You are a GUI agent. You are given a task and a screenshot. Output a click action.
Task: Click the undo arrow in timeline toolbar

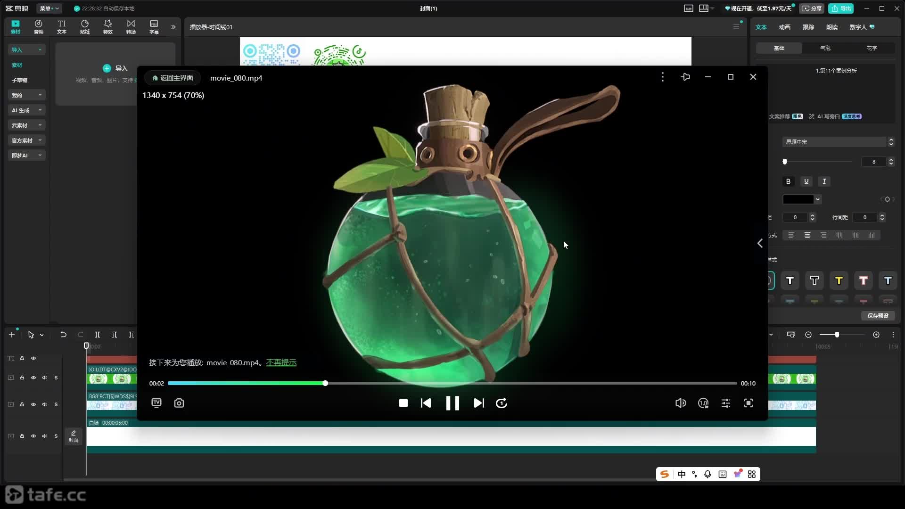tap(63, 335)
